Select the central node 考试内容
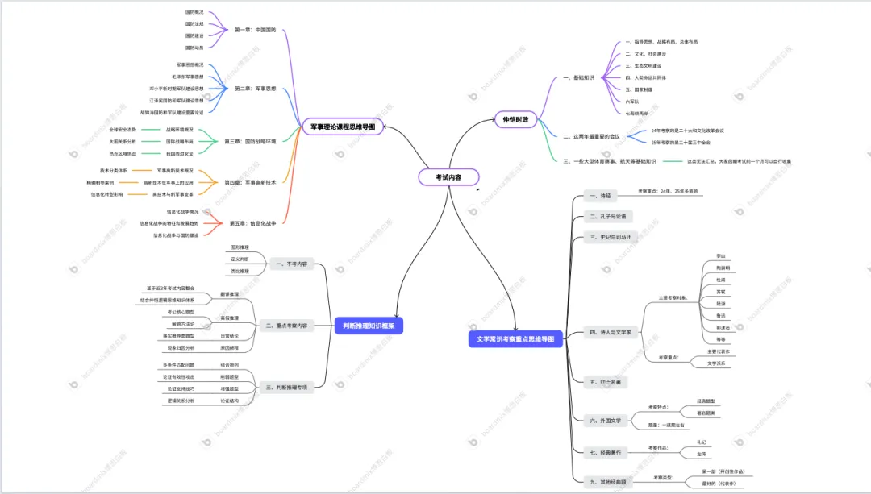The height and width of the screenshot is (494, 871). [448, 177]
